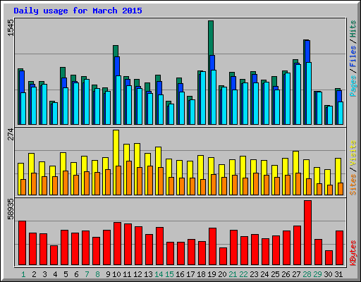
Task: Click the orange sites bar for day 30
Action: [330, 190]
